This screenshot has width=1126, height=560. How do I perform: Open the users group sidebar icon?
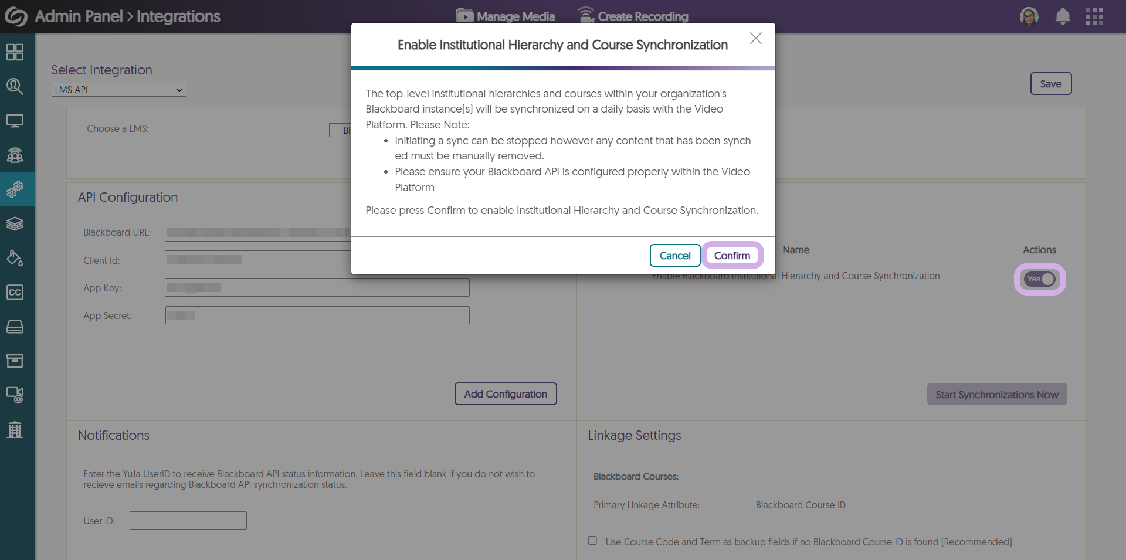click(x=15, y=155)
